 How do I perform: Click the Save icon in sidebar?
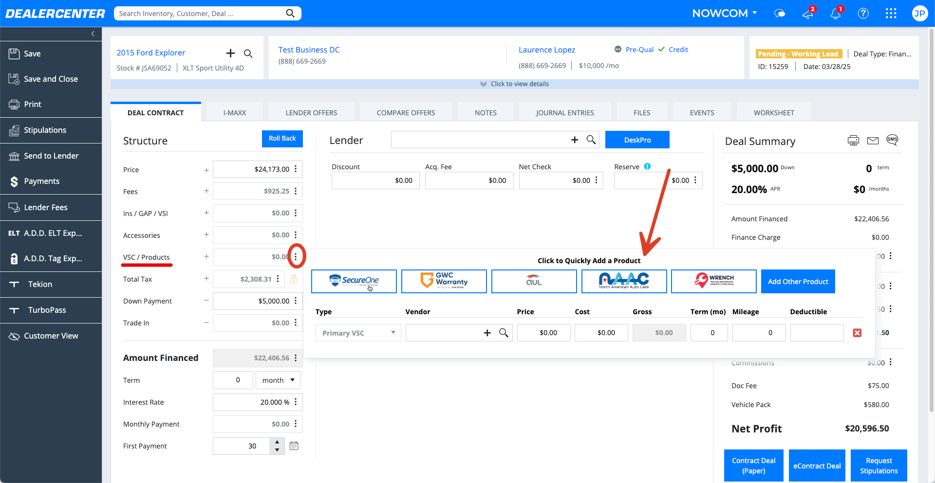[14, 54]
